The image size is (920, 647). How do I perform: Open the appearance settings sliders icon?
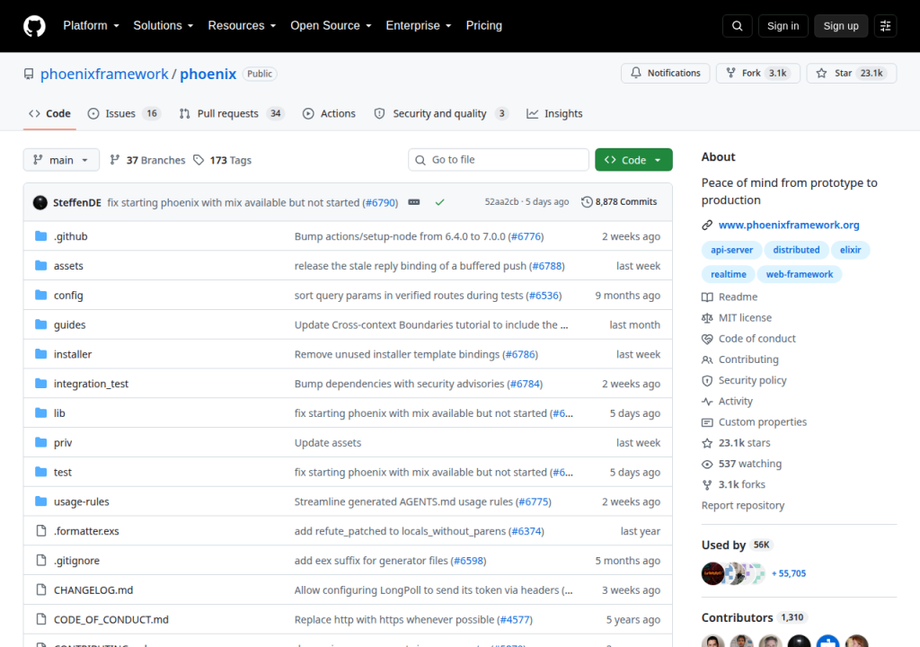click(885, 26)
